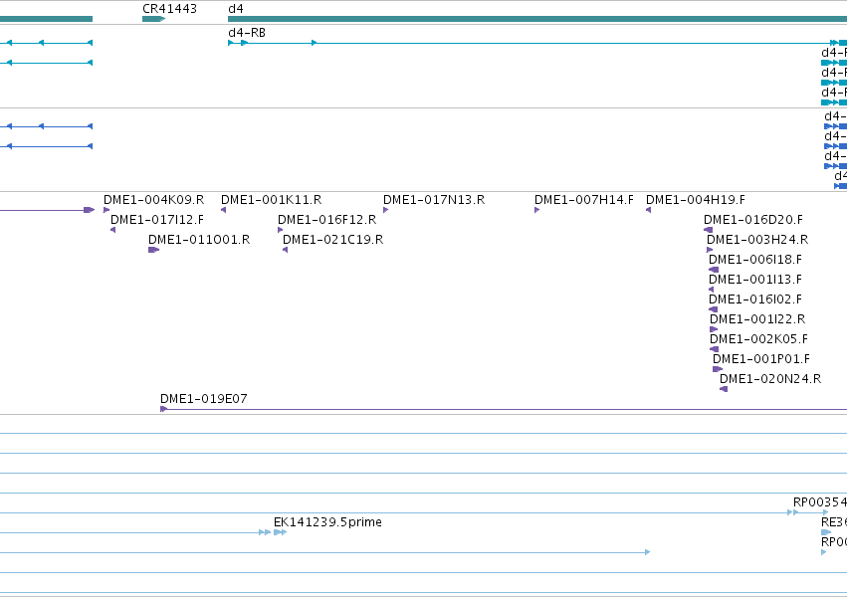847x597 pixels.
Task: Click the d4 gene bar
Action: coord(537,19)
